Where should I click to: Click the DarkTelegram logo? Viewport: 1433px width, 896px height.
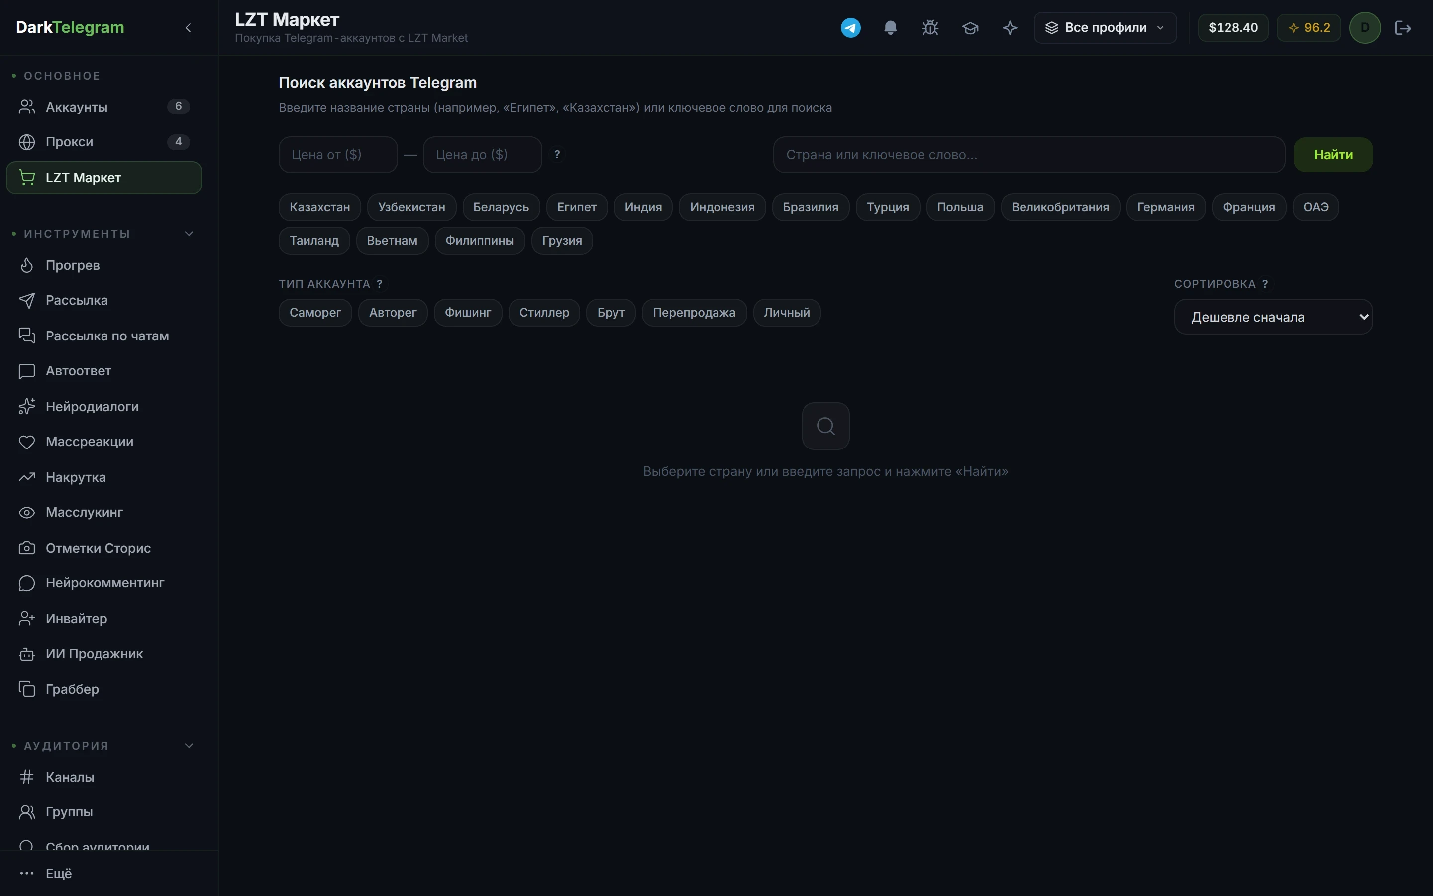(x=70, y=28)
